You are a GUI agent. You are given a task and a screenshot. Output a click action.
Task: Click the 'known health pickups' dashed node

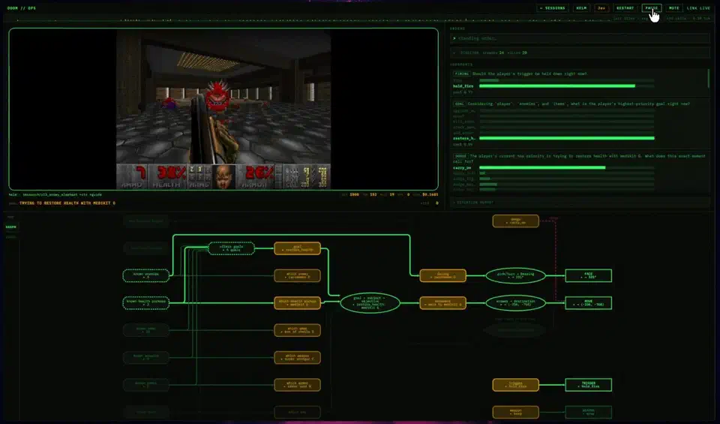click(x=145, y=302)
